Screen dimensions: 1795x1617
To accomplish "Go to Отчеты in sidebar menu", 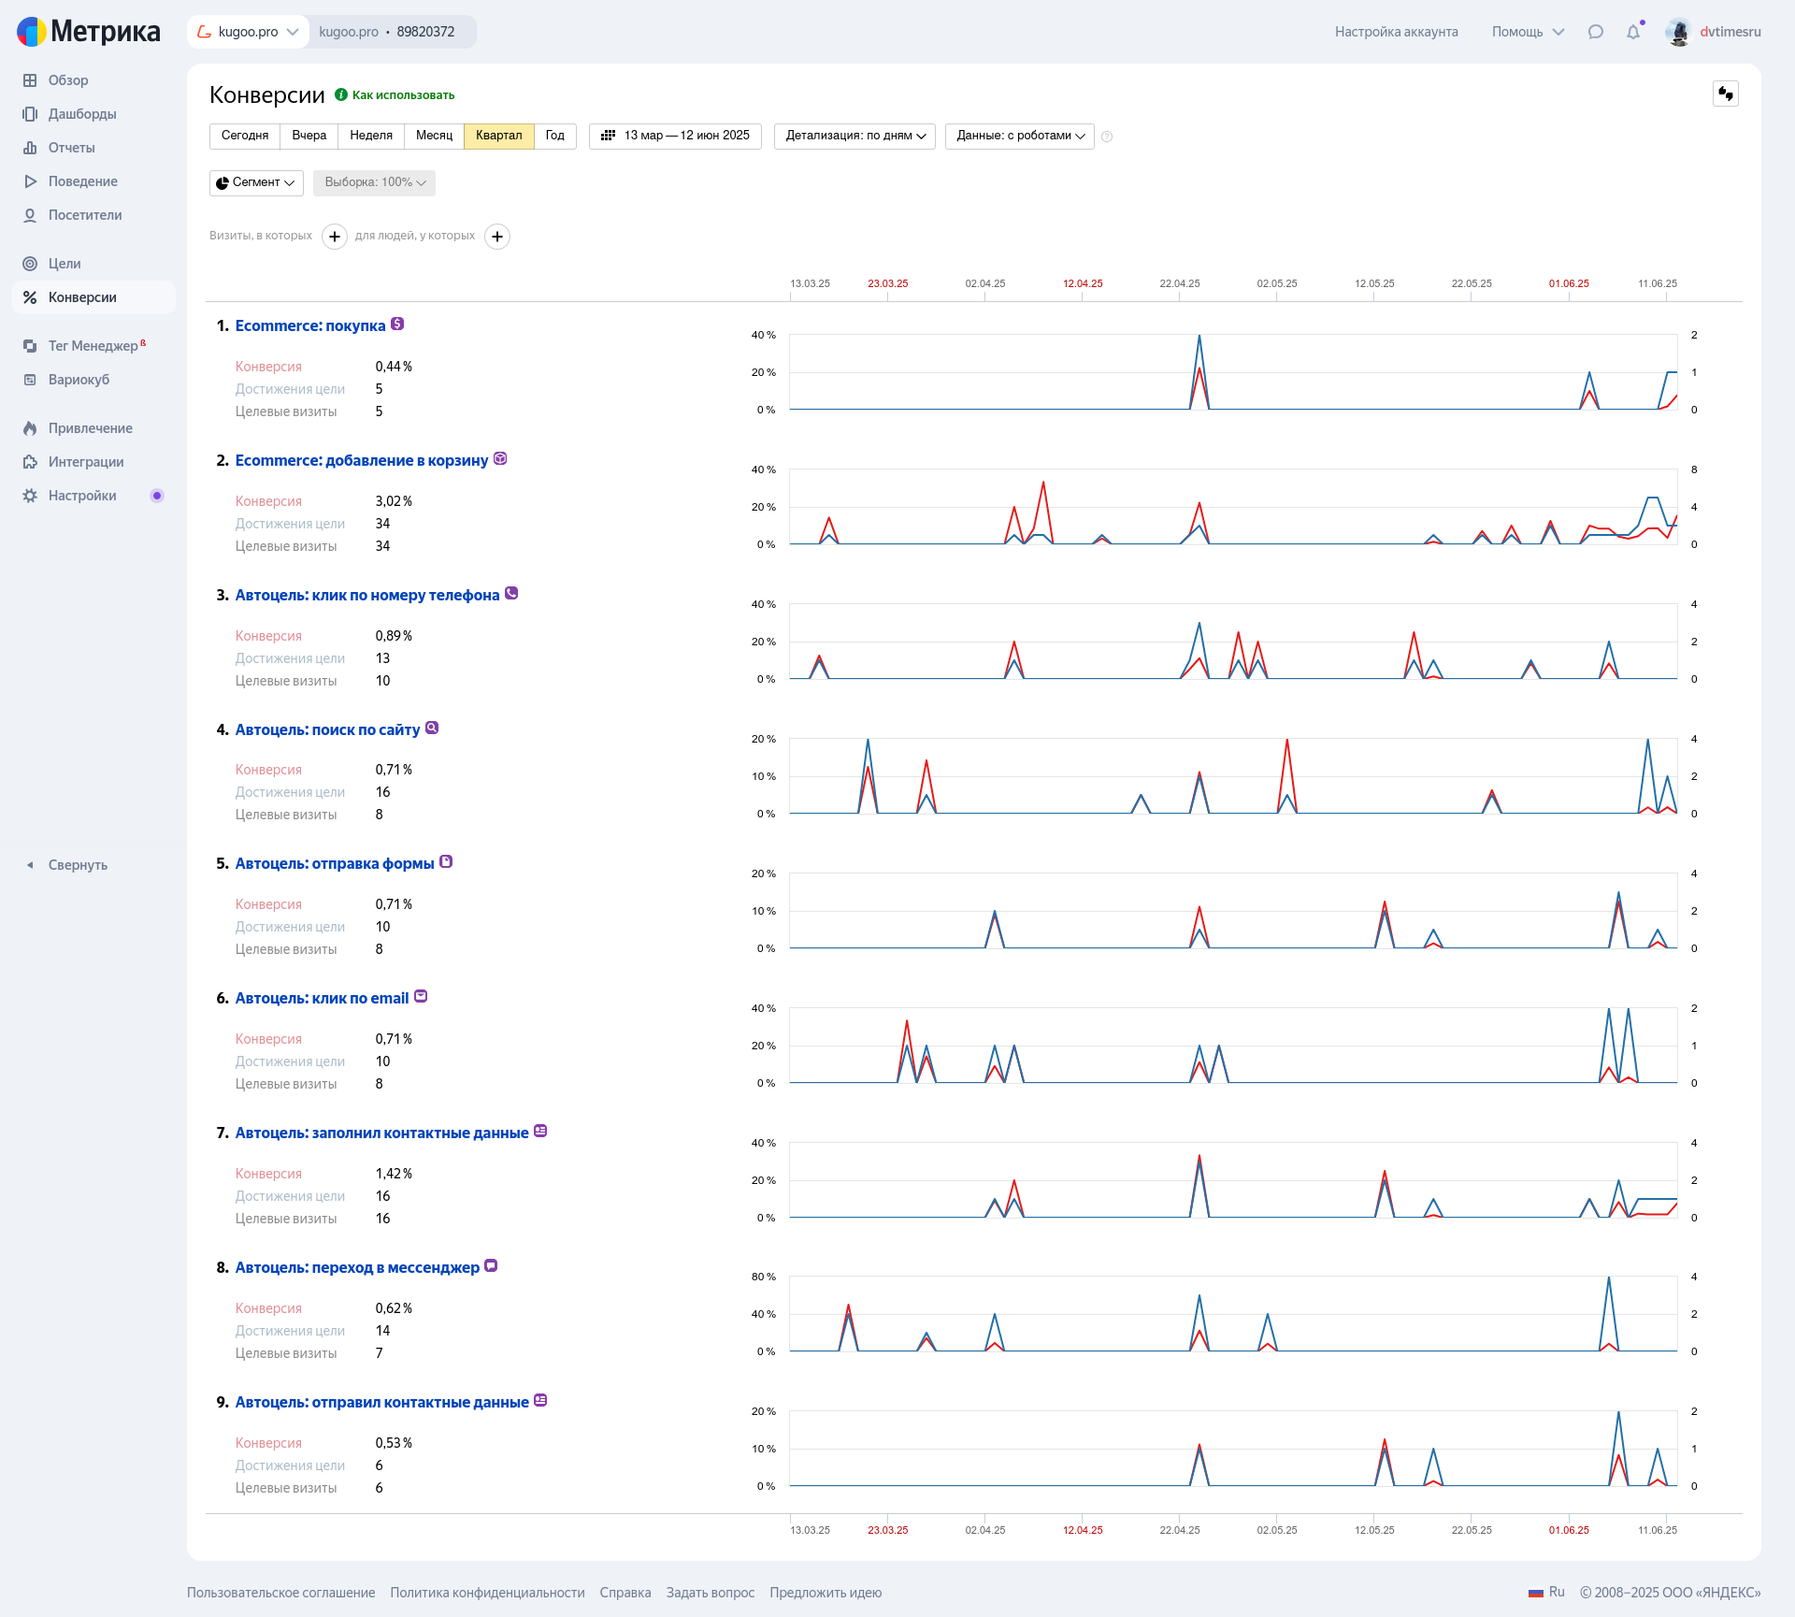I will 71,148.
